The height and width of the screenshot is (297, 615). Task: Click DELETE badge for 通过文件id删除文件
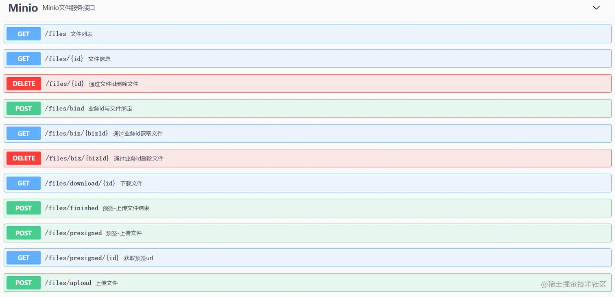24,83
